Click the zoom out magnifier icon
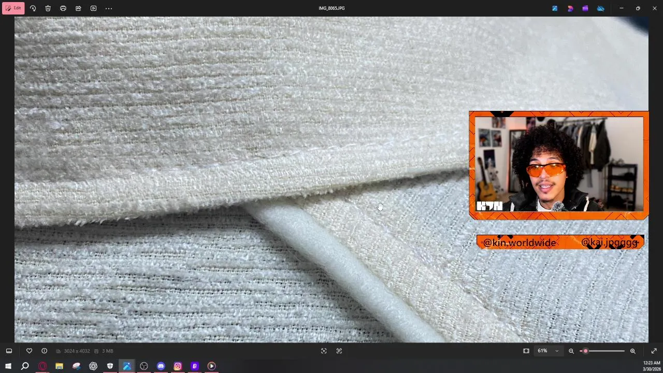The height and width of the screenshot is (373, 663). (571, 351)
